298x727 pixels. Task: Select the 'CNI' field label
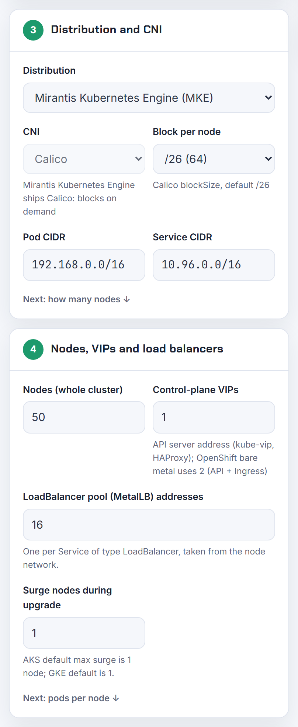31,132
